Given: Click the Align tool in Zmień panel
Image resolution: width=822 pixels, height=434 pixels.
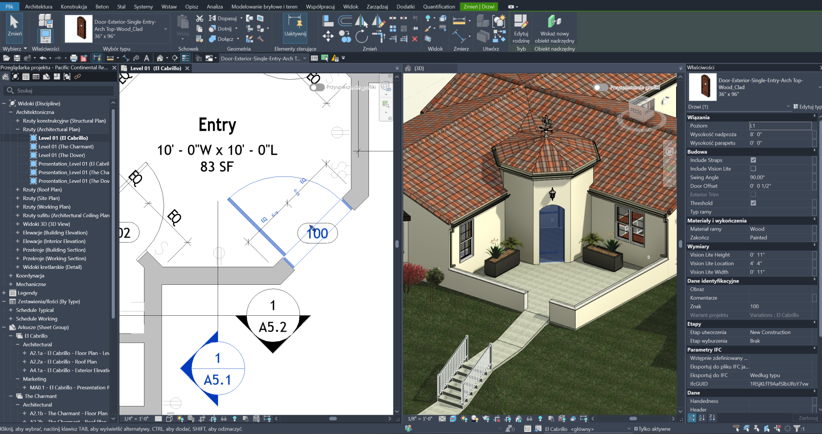Looking at the screenshot, I should [x=328, y=21].
